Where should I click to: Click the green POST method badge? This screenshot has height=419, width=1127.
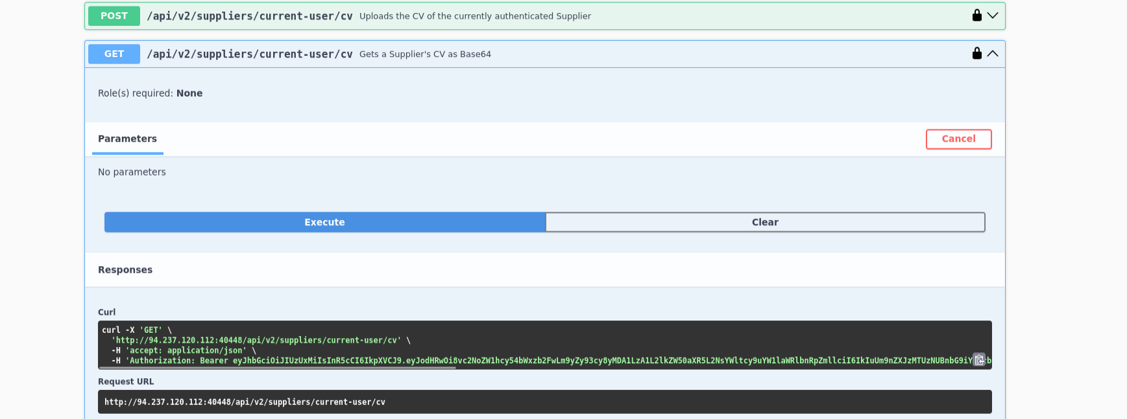[x=114, y=16]
